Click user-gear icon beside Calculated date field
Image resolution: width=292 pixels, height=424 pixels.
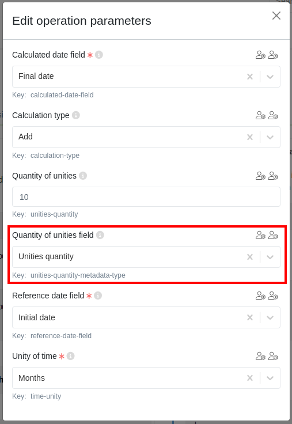click(273, 55)
